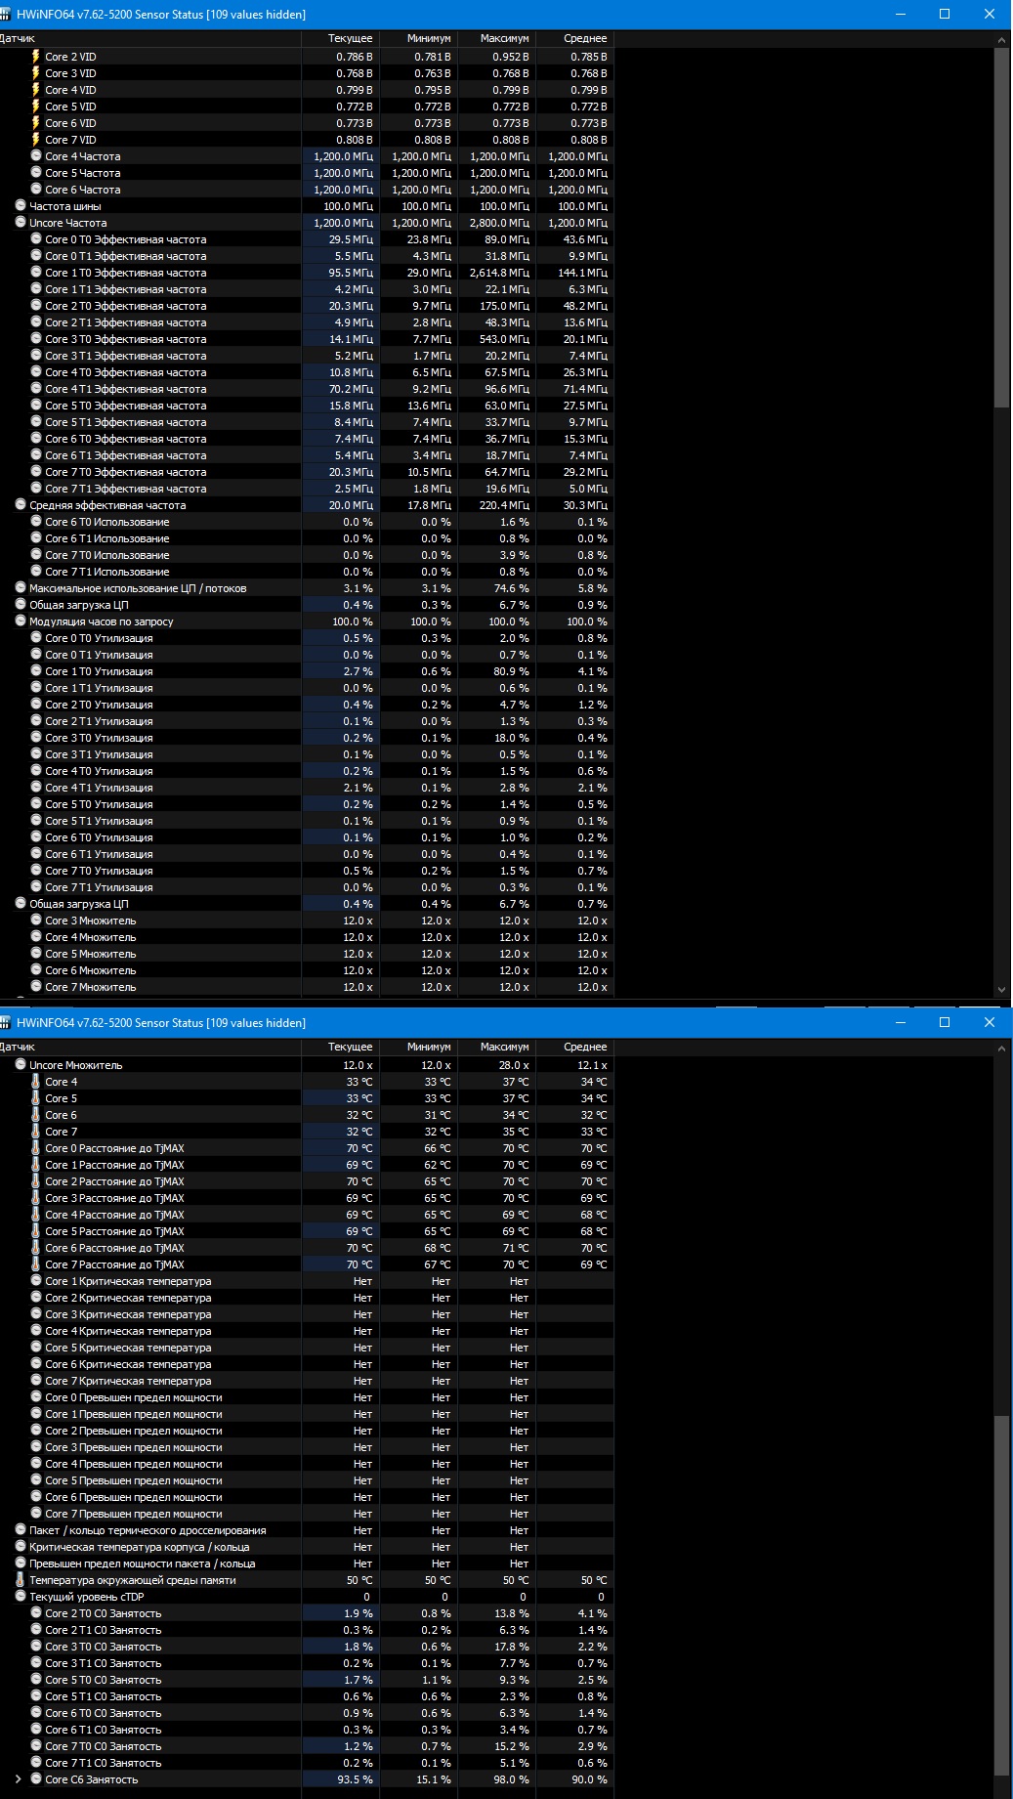
Task: Select Core 5 Критическая температура row
Action: click(x=307, y=1348)
